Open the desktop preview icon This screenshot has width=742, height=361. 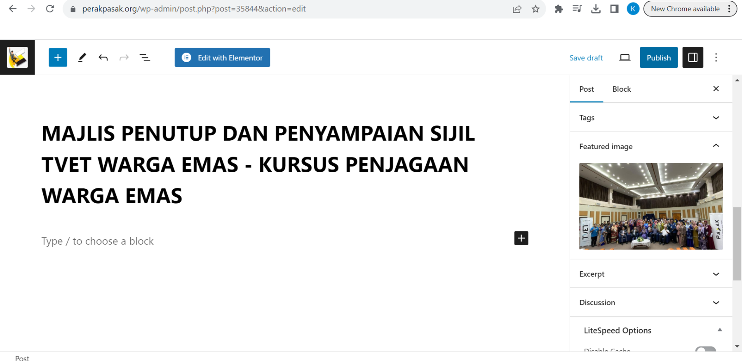[625, 58]
